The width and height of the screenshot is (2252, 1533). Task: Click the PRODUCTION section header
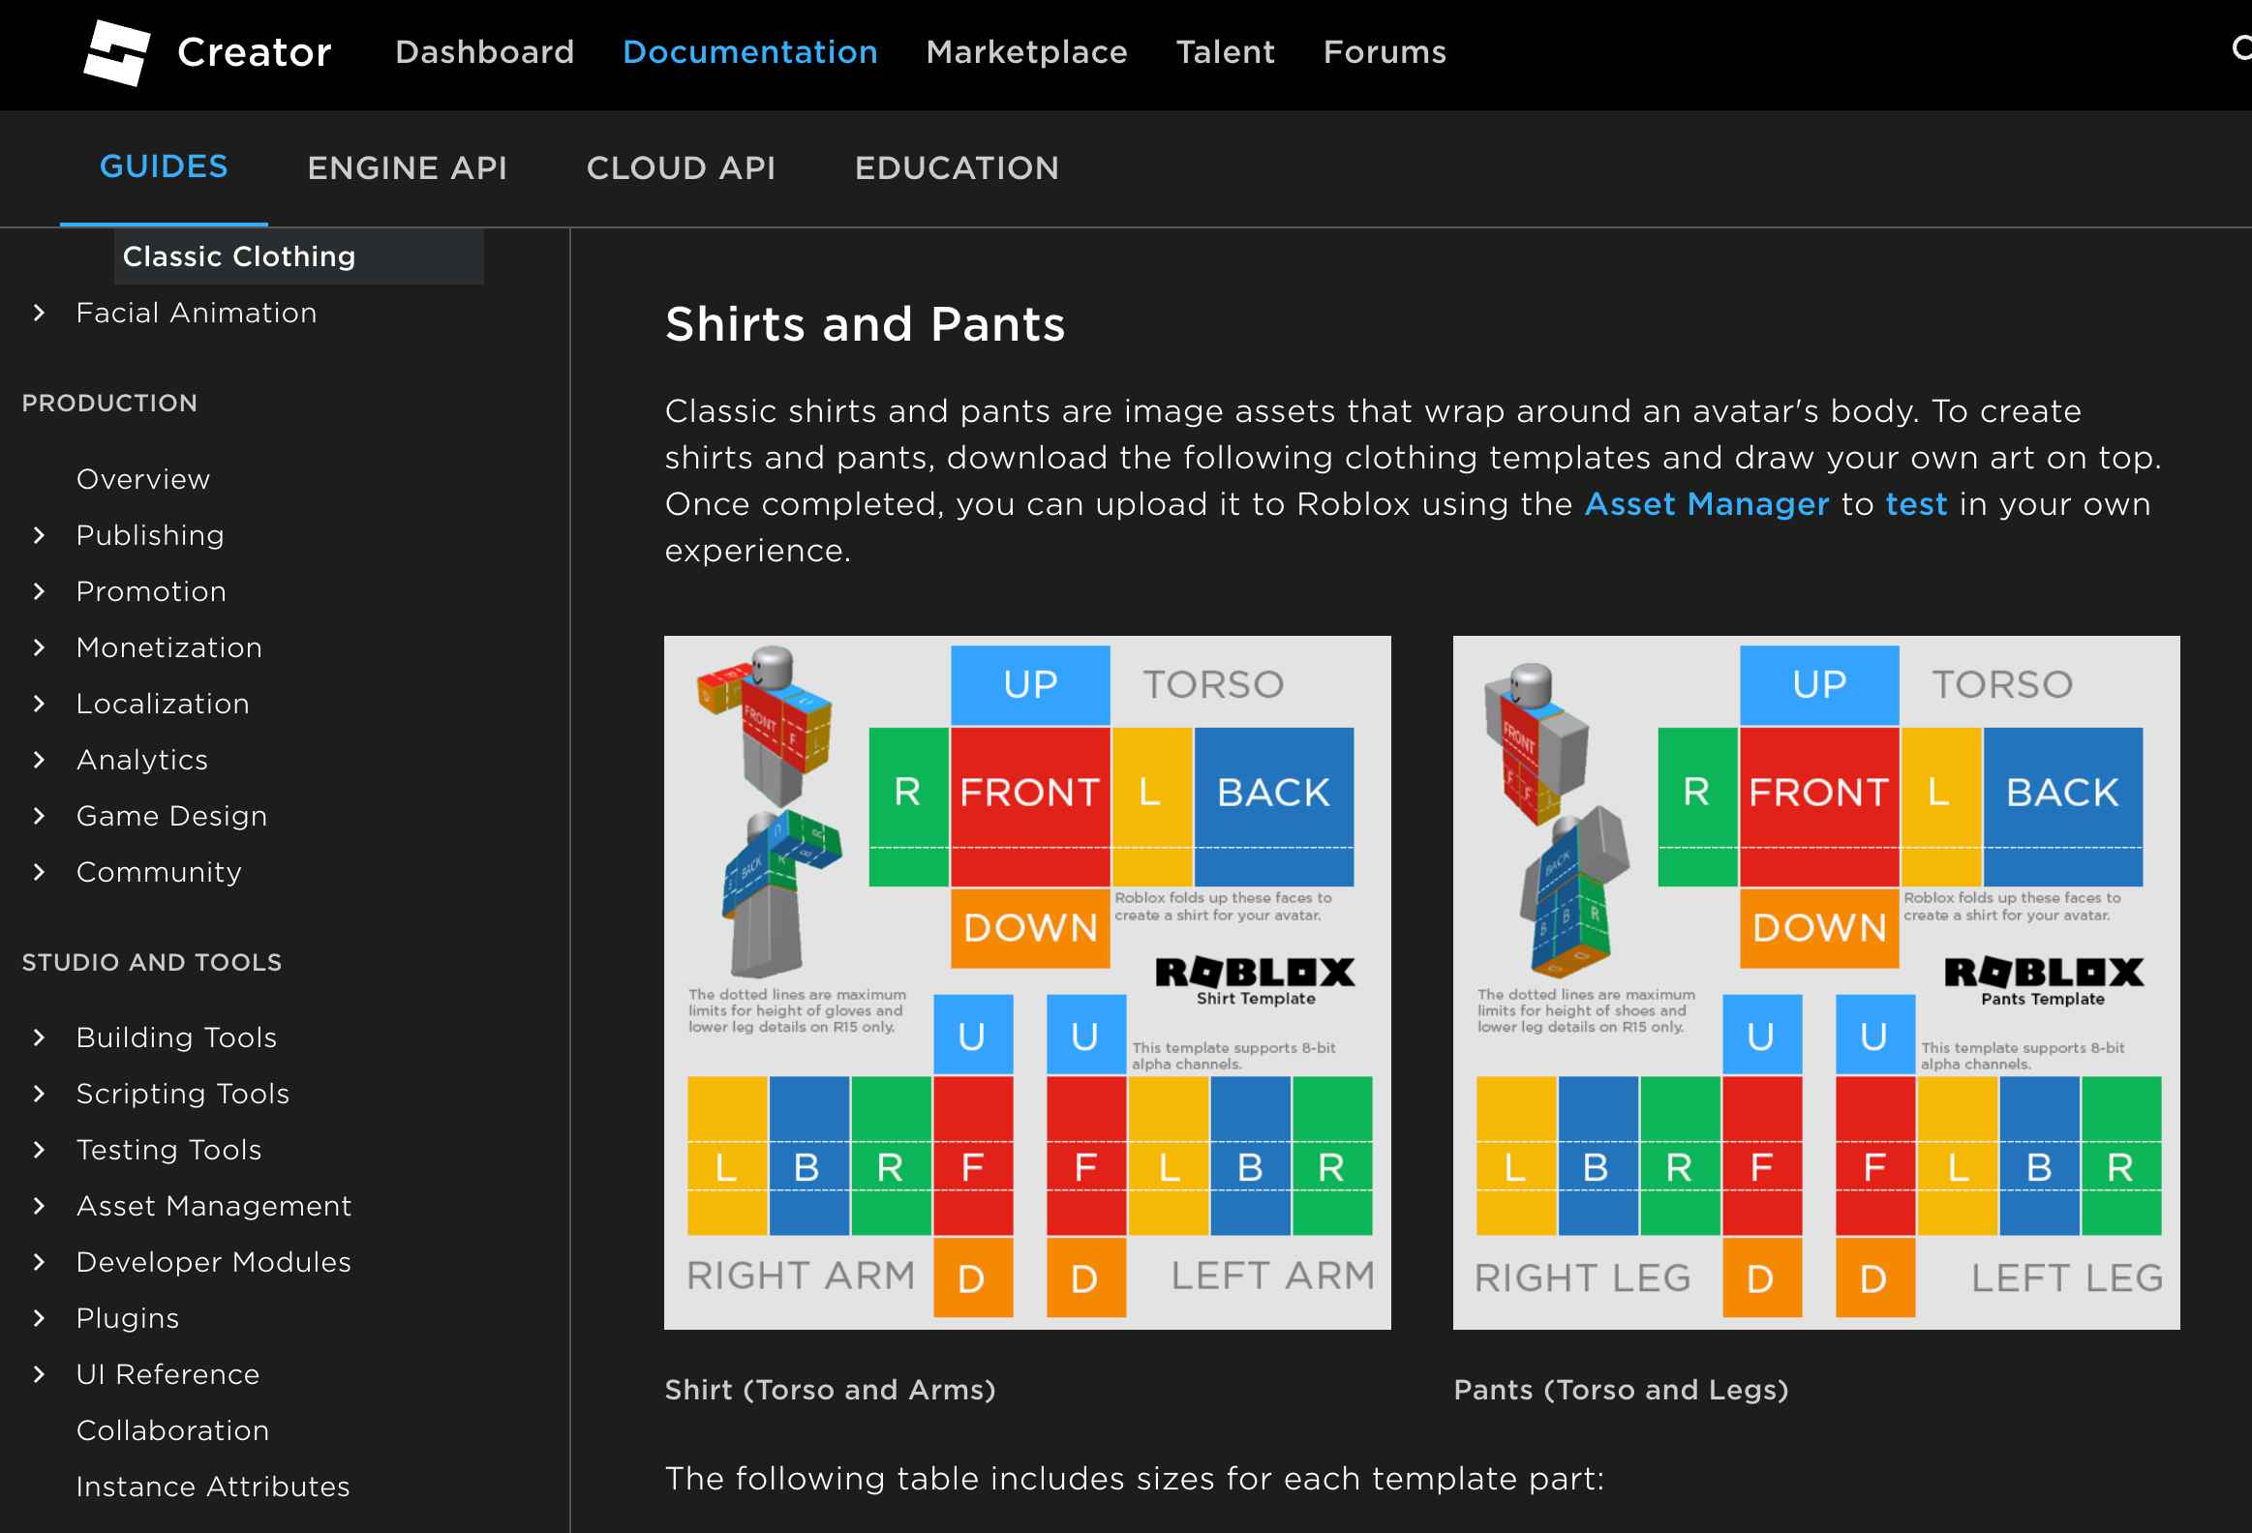(109, 403)
